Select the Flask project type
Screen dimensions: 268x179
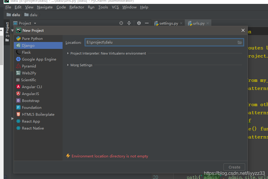38,52
